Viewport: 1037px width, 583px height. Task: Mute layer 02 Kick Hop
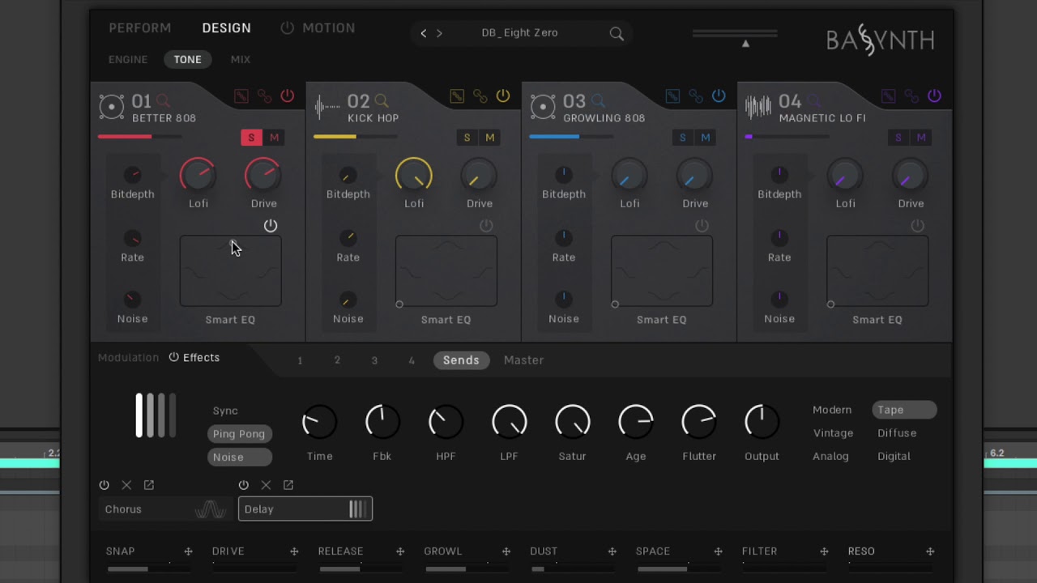[x=489, y=138]
